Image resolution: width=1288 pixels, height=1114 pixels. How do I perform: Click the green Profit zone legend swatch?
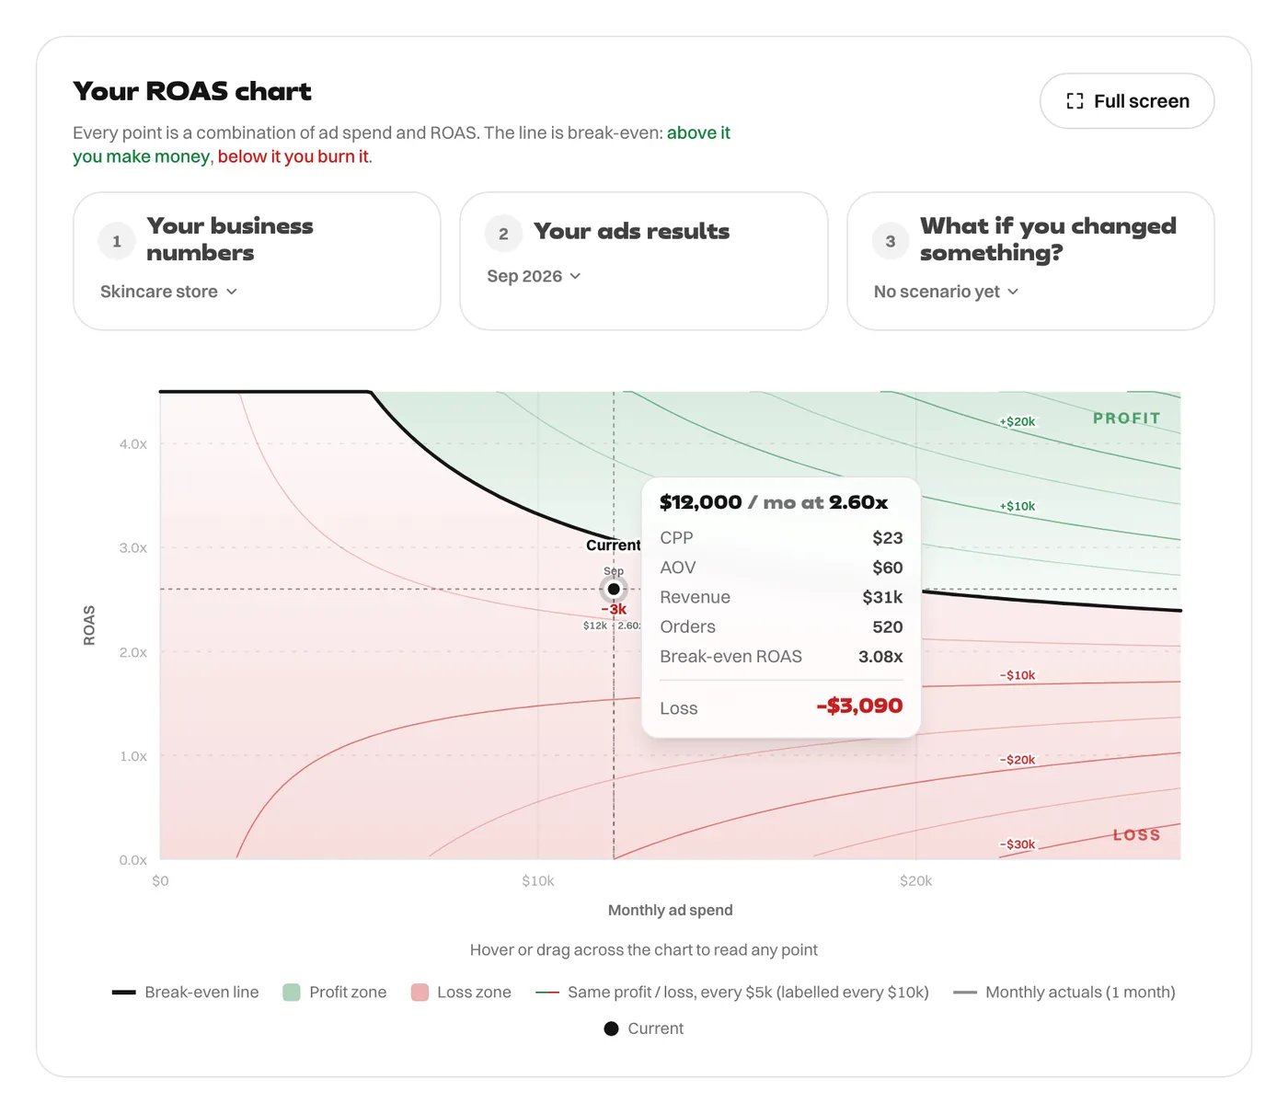pos(292,993)
